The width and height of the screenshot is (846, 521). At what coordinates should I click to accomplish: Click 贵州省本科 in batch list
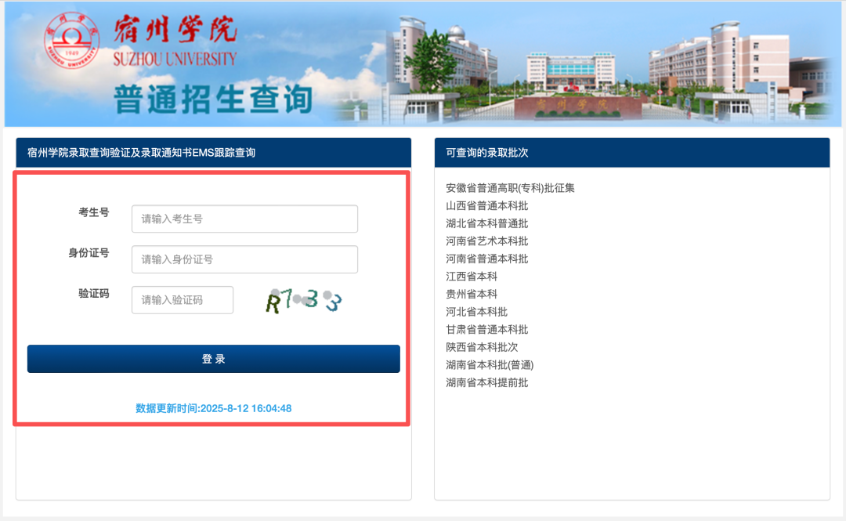point(472,295)
